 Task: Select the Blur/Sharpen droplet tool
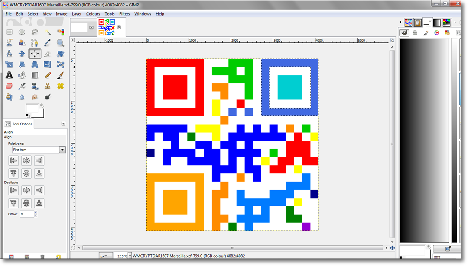tap(22, 97)
